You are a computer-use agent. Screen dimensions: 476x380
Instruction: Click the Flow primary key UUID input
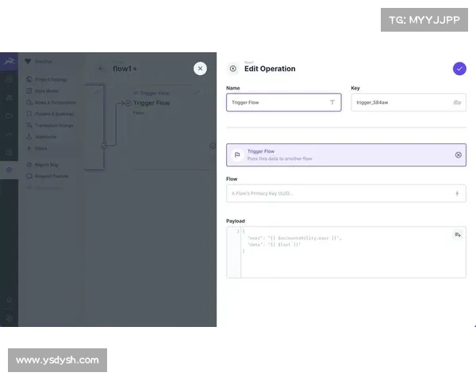337,193
